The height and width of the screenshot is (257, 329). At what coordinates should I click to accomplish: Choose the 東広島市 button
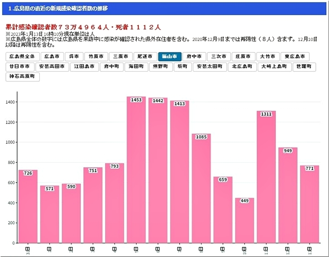295,57
